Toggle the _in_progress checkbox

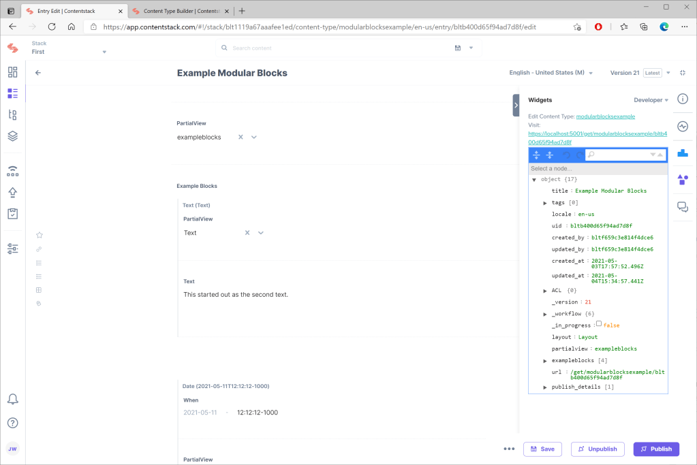click(x=599, y=325)
